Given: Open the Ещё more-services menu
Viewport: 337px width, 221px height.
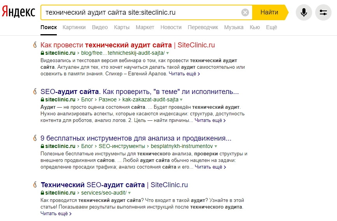Looking at the screenshot, I should [x=272, y=27].
